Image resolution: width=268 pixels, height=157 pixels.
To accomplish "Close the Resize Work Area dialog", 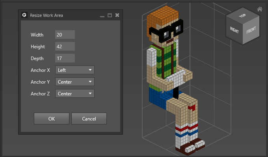I will (117, 15).
